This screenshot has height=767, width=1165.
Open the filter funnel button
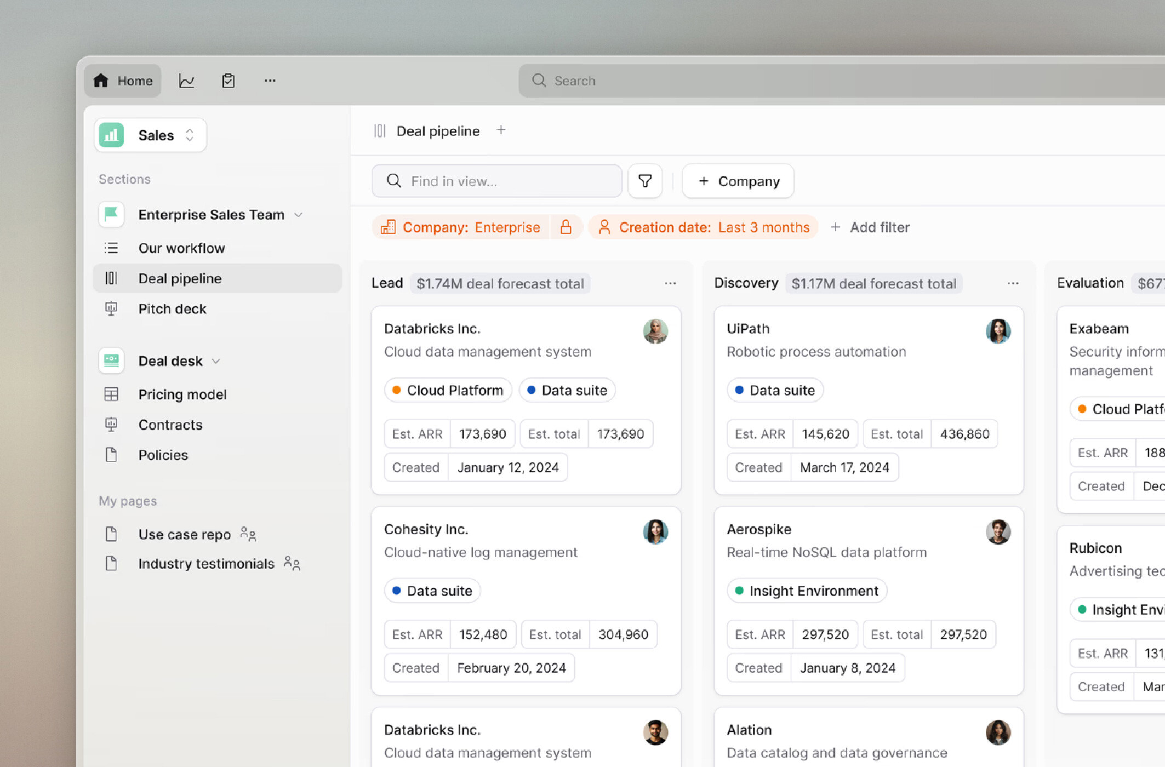(x=645, y=181)
